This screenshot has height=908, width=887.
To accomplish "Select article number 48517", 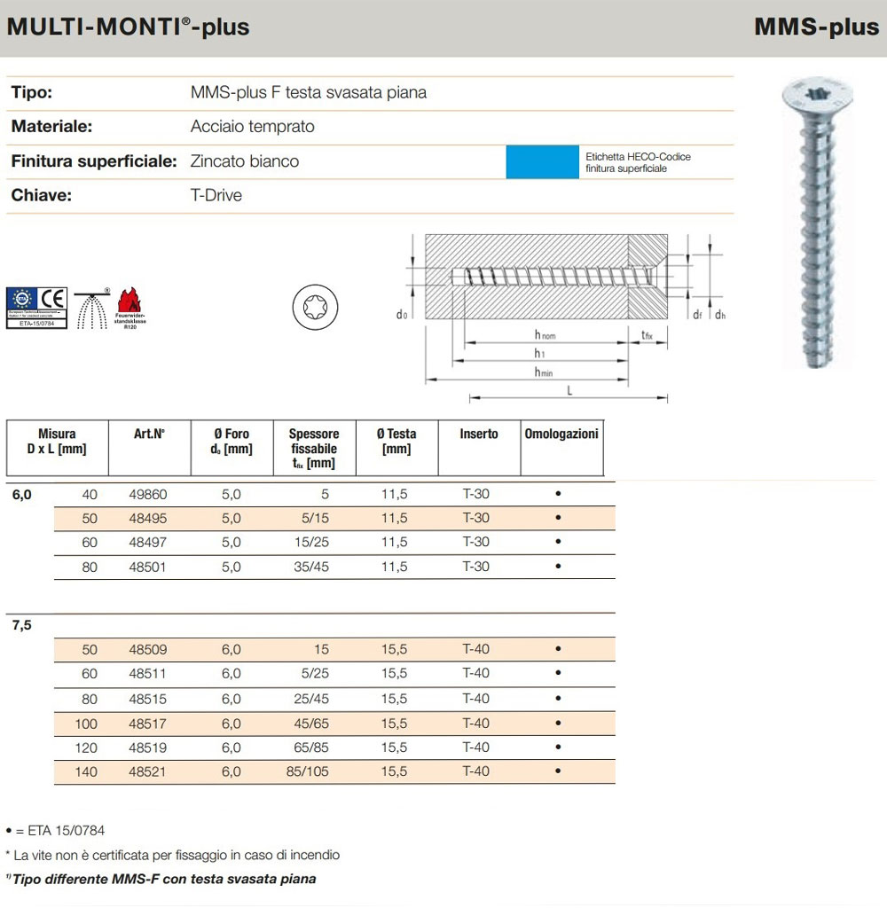I will [x=148, y=724].
